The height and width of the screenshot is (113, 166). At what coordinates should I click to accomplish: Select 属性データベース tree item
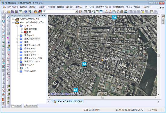[32, 45]
